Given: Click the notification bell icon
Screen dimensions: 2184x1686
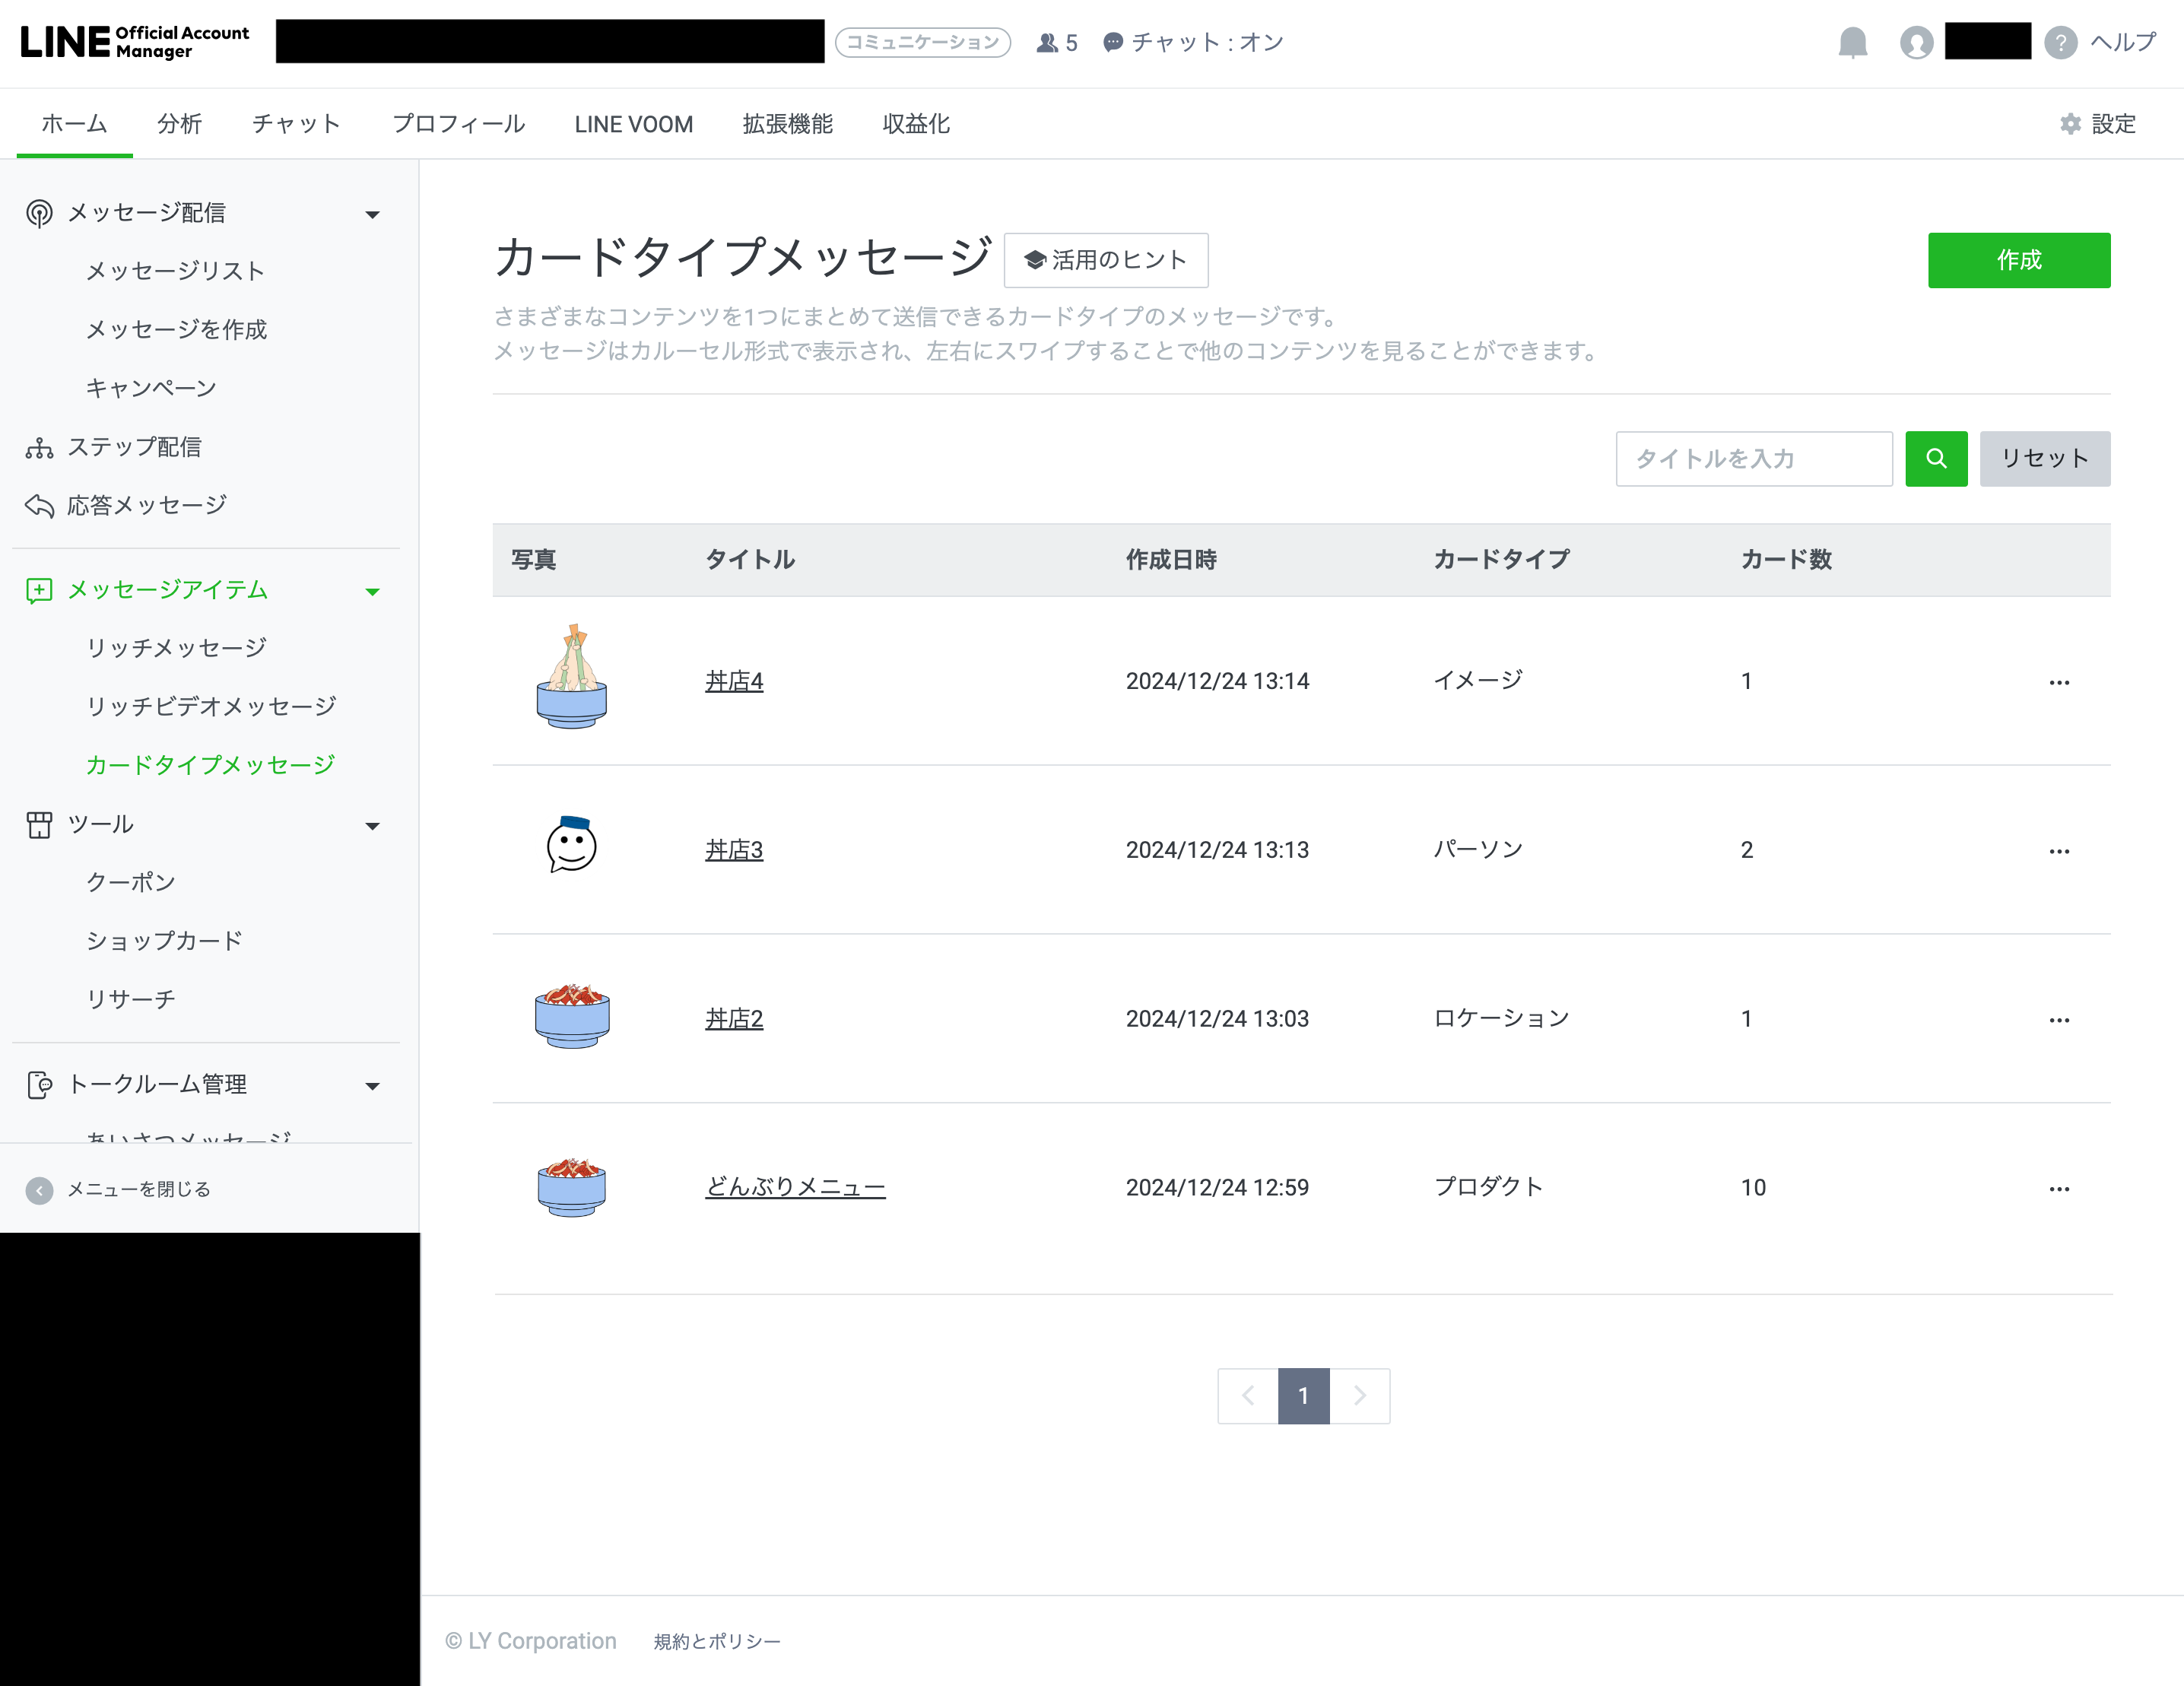Looking at the screenshot, I should (1852, 42).
